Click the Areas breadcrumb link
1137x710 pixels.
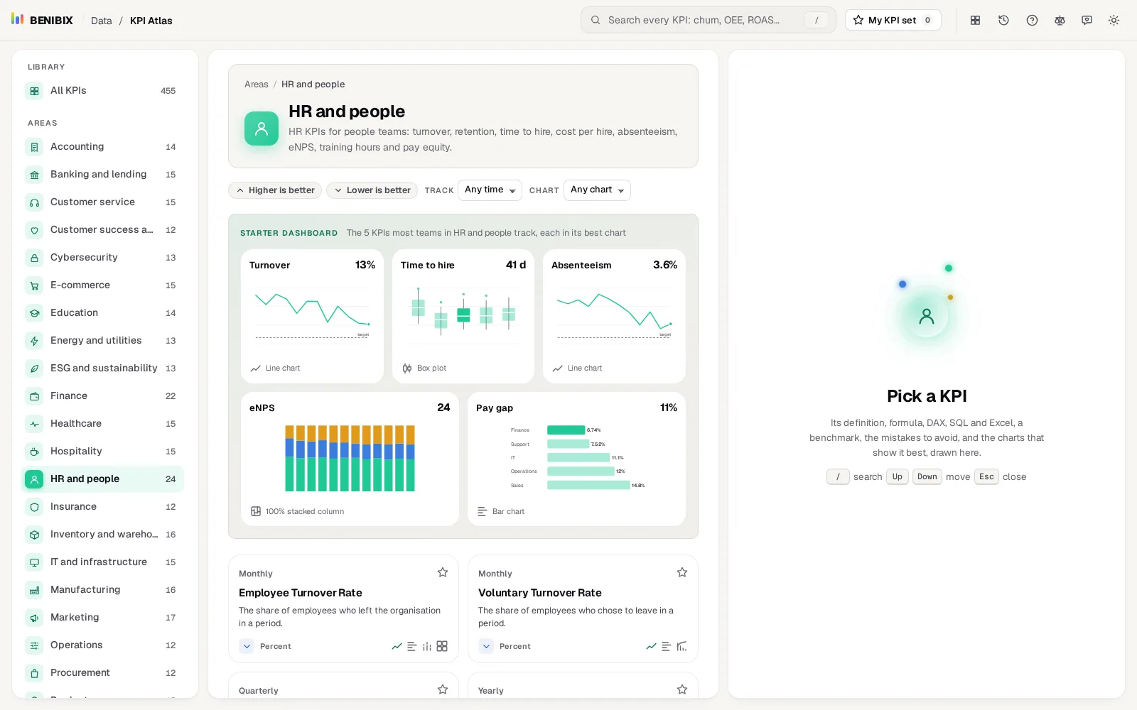tap(257, 84)
